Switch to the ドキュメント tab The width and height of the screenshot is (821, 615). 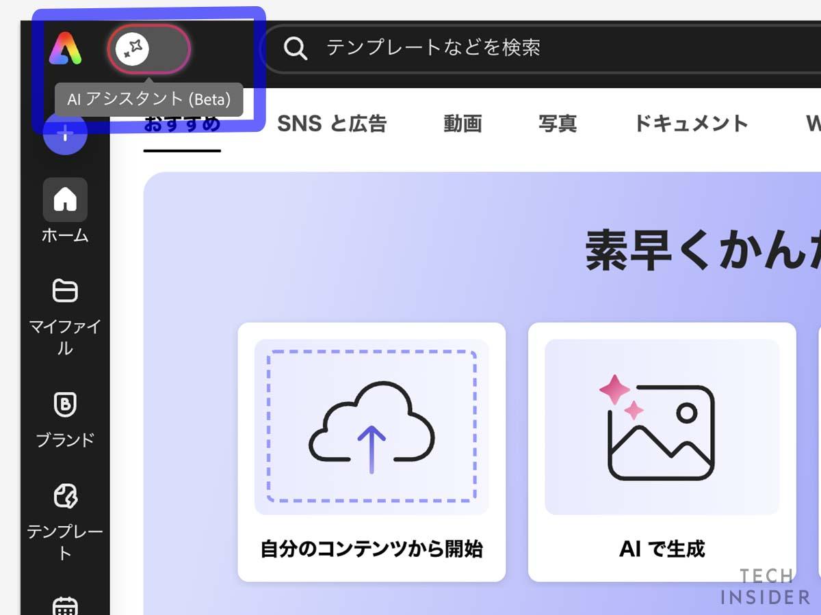(691, 124)
